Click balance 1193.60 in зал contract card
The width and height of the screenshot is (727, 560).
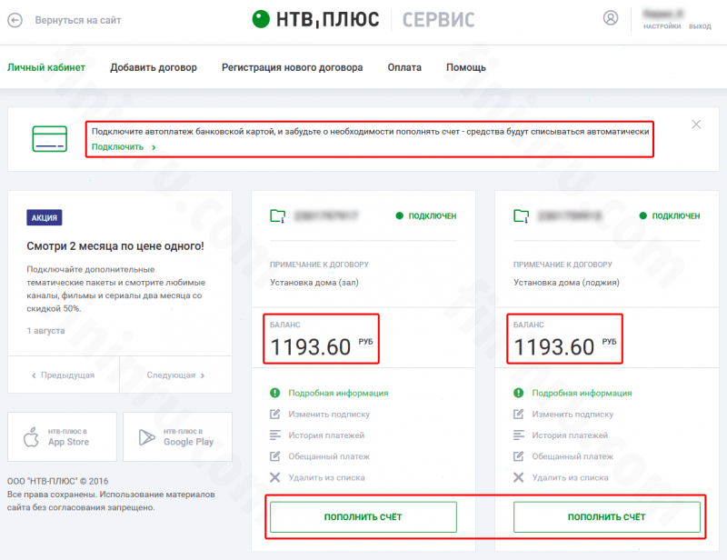[x=311, y=347]
